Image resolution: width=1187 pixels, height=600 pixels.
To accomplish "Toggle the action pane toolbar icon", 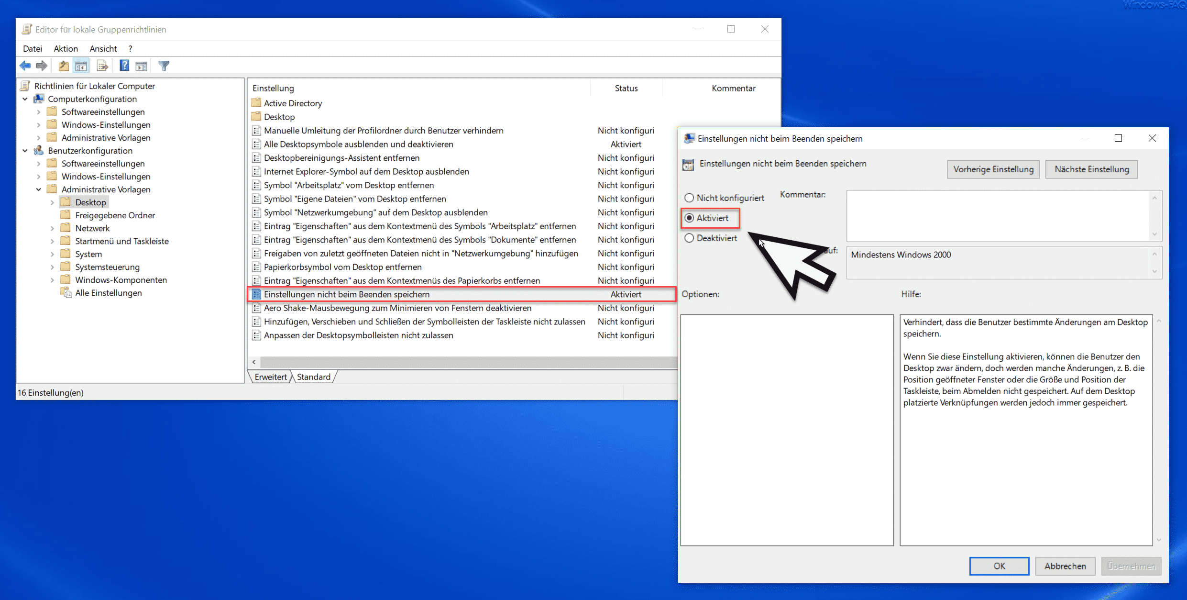I will pyautogui.click(x=141, y=66).
